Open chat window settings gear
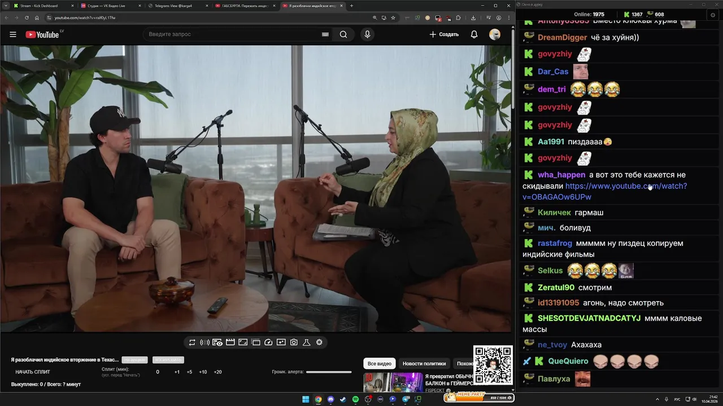Viewport: 723px width, 406px height. (x=712, y=14)
